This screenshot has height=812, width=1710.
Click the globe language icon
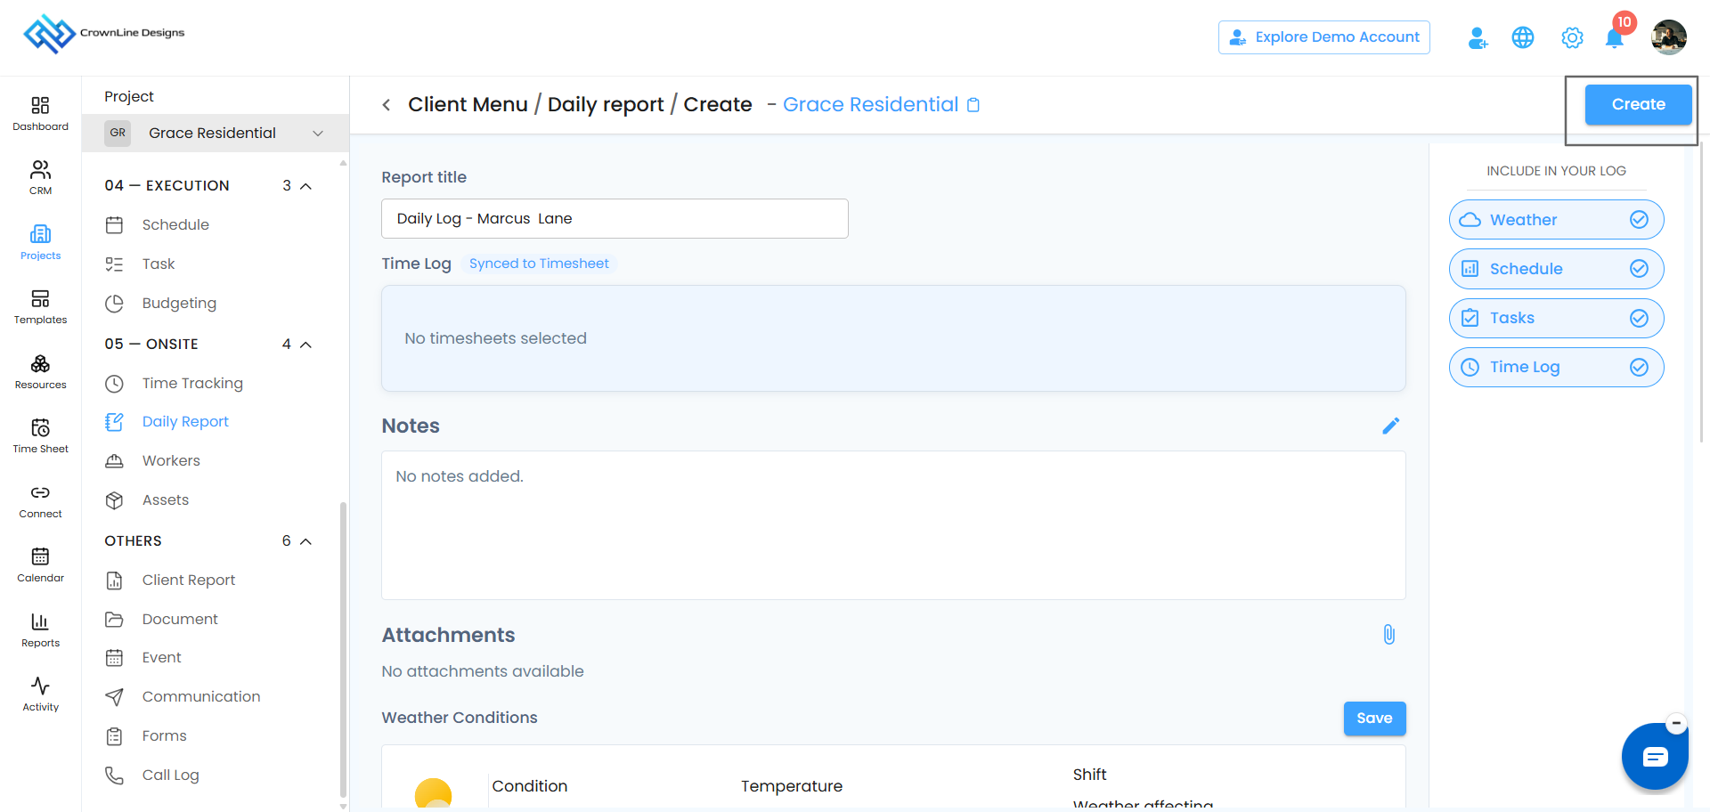[x=1523, y=37]
